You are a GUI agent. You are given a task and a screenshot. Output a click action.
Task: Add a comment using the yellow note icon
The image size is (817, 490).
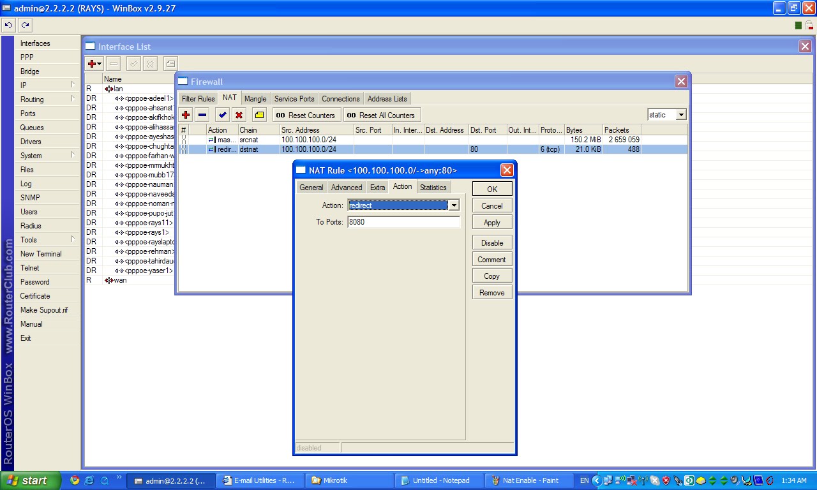point(258,114)
